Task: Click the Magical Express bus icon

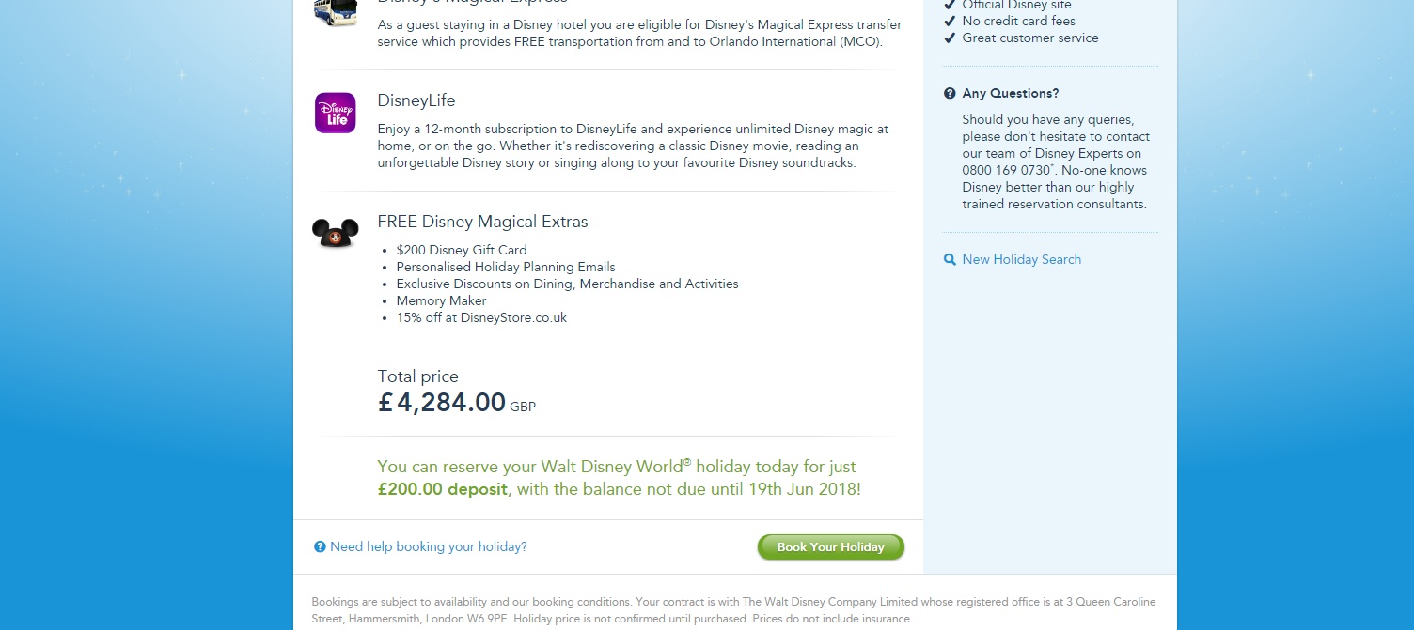Action: [x=335, y=11]
